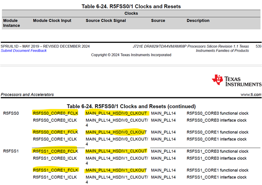Click the page number 539

(258, 46)
